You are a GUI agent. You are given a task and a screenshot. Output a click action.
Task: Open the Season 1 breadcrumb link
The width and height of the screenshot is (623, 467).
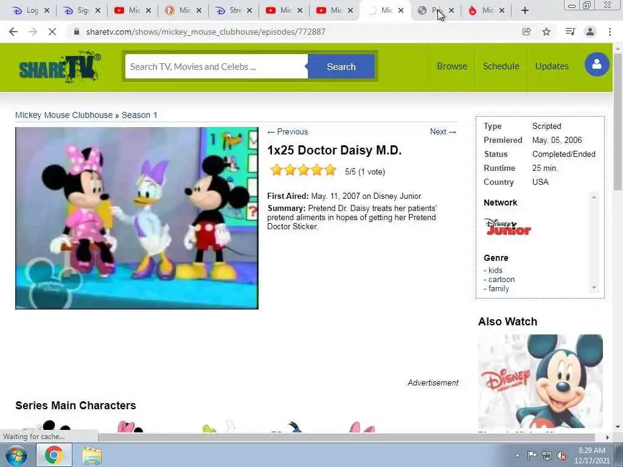(139, 115)
